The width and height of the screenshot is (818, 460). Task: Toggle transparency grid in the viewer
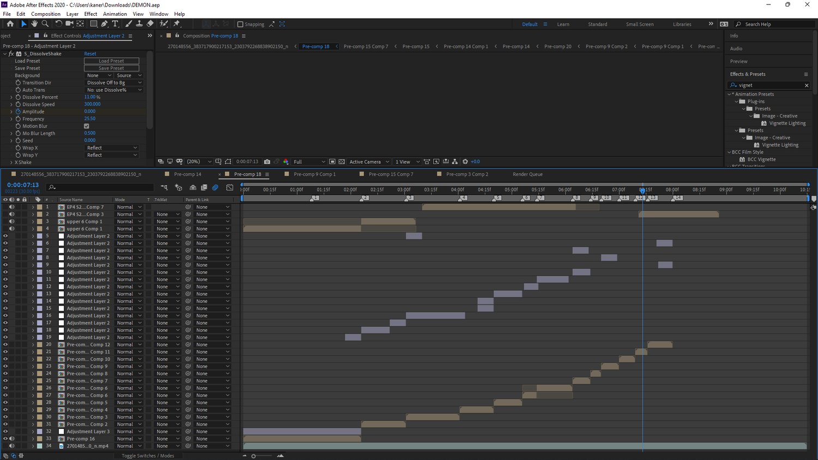pyautogui.click(x=341, y=162)
